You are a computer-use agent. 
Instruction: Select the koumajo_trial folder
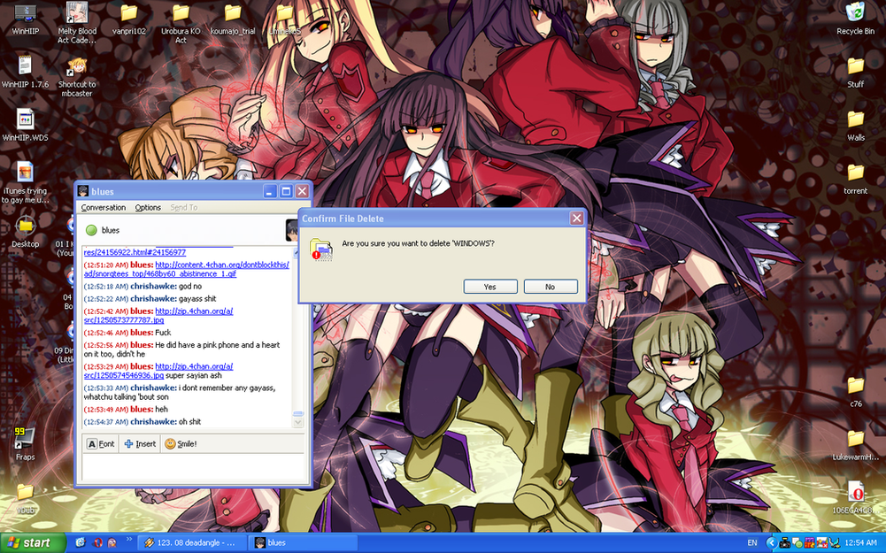coord(233,19)
